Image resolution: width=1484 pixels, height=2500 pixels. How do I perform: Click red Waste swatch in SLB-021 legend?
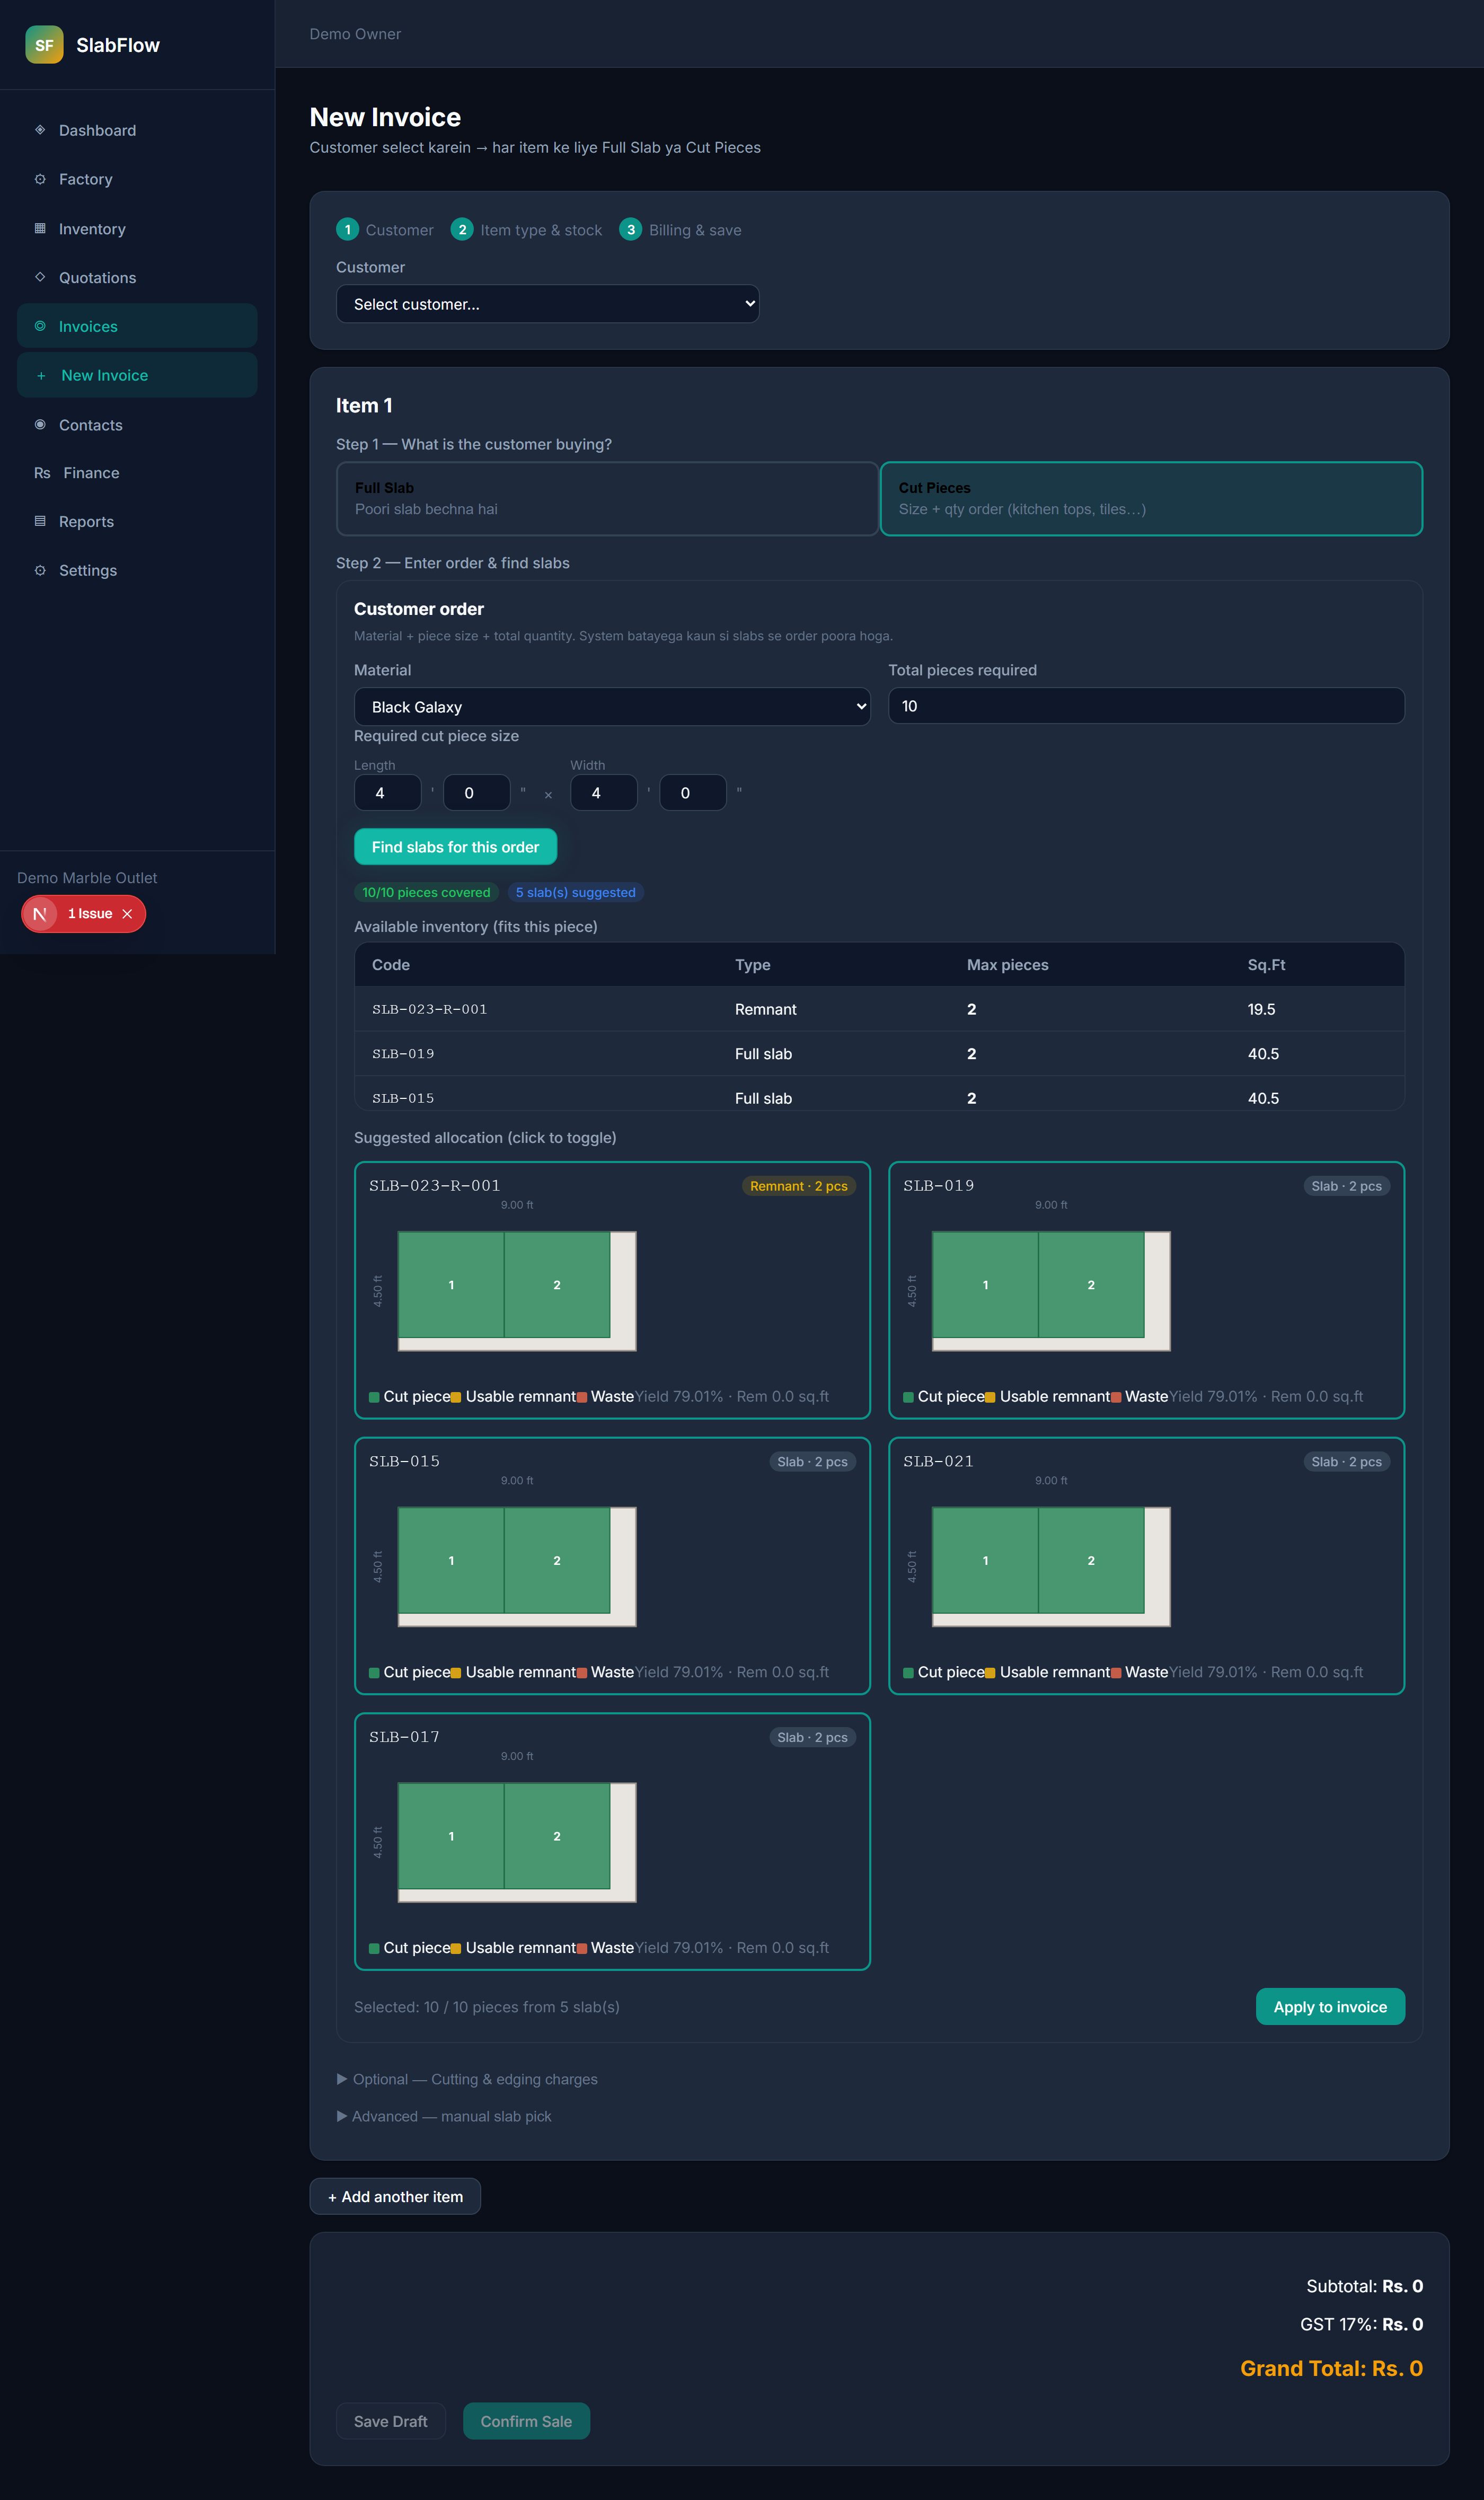1116,1673
